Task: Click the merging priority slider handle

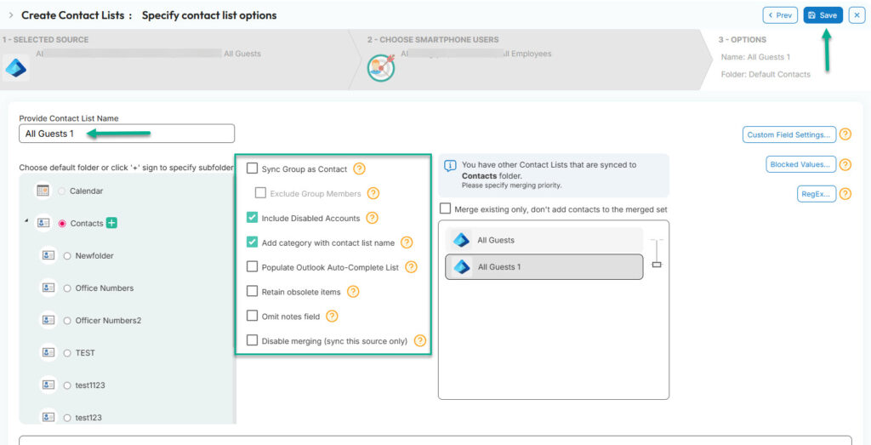Action: 657,265
